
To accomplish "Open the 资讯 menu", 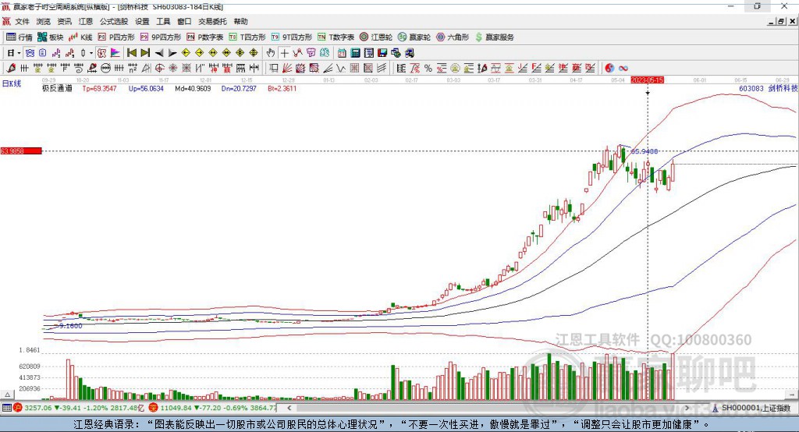I will [x=64, y=21].
